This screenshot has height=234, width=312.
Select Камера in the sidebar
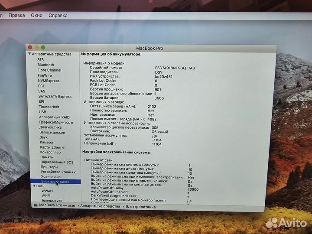pyautogui.click(x=46, y=142)
